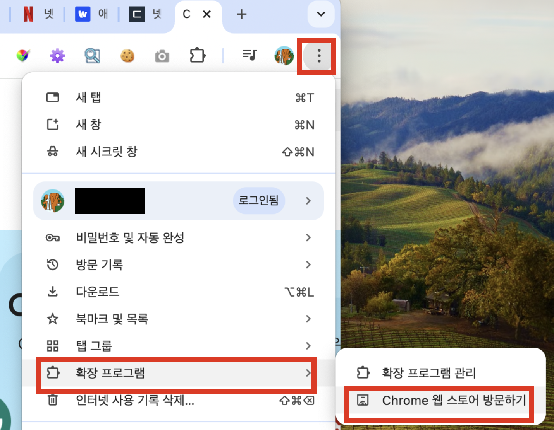Viewport: 554px width, 430px height.
Task: Click the 로그인됨 badge in profile row
Action: pos(259,201)
